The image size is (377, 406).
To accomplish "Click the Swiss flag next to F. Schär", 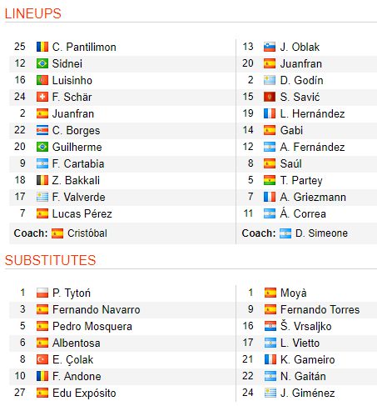I will coord(42,97).
